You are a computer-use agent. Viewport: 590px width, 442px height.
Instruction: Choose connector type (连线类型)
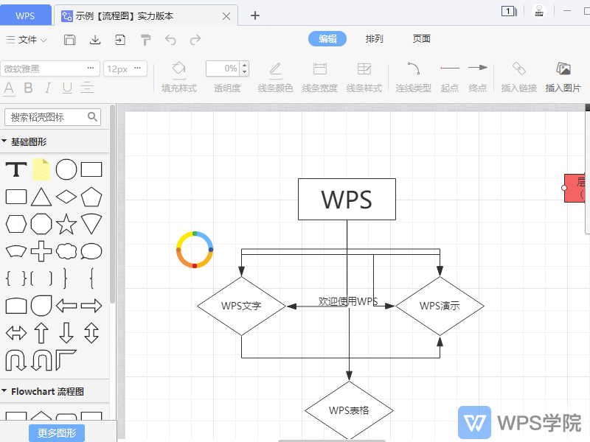coord(413,77)
